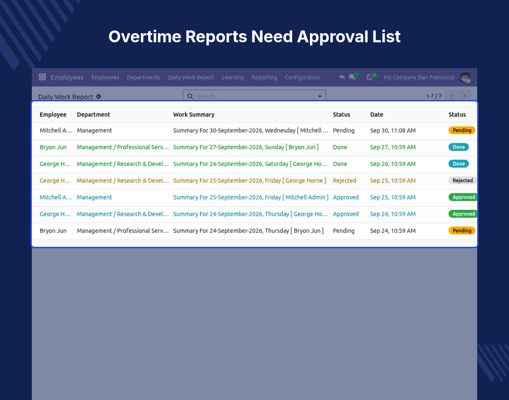
Task: Click the Status column header beside Work Summary
Action: (x=341, y=115)
